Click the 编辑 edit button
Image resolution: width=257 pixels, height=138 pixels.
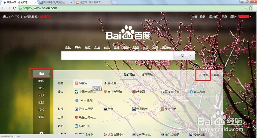(215, 75)
